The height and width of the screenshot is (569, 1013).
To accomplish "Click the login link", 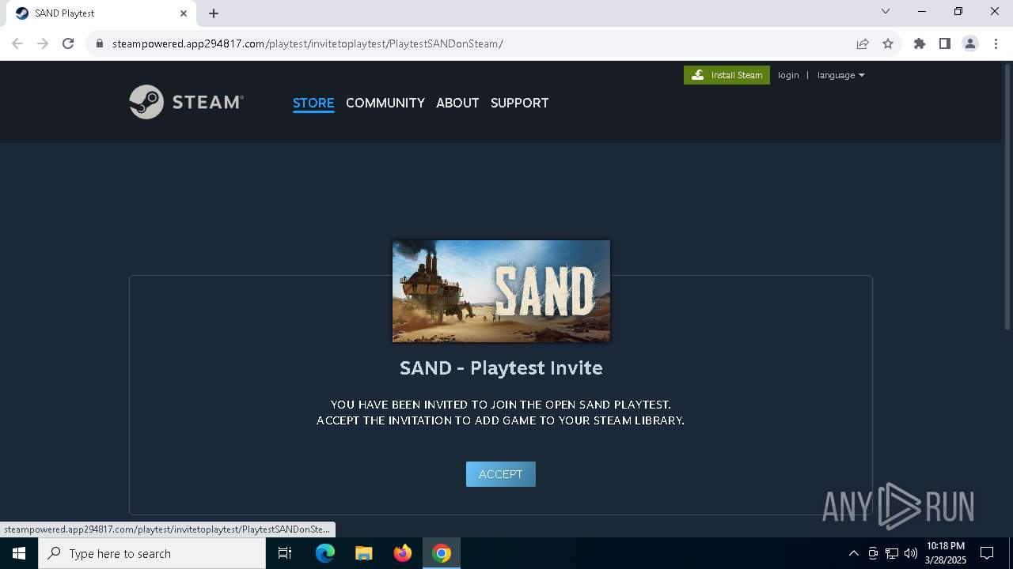I will [788, 75].
